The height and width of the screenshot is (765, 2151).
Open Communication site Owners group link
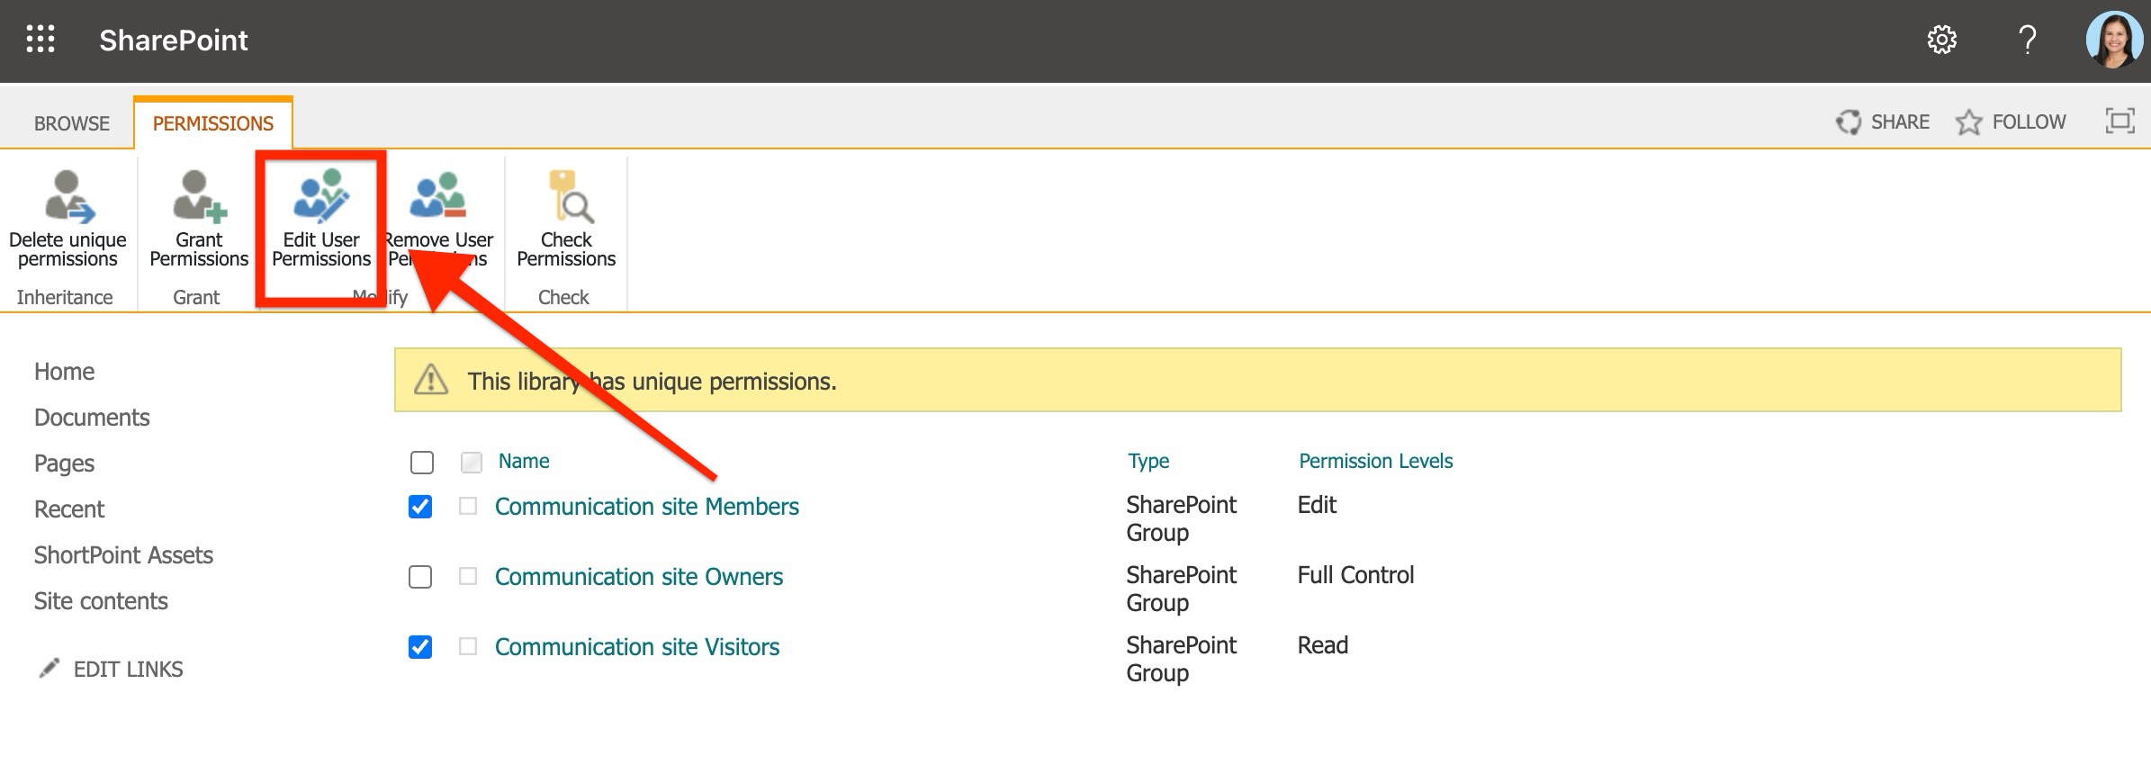639,577
